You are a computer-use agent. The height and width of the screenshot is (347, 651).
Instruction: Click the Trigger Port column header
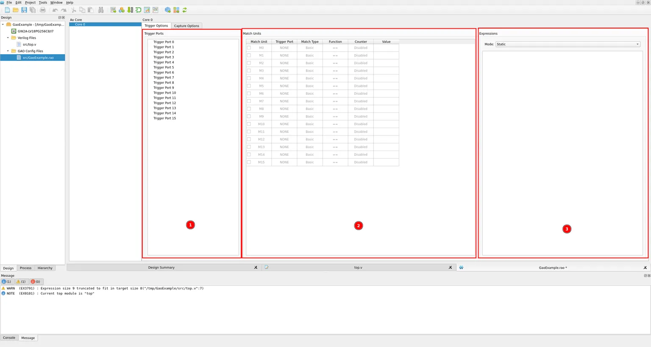(284, 41)
